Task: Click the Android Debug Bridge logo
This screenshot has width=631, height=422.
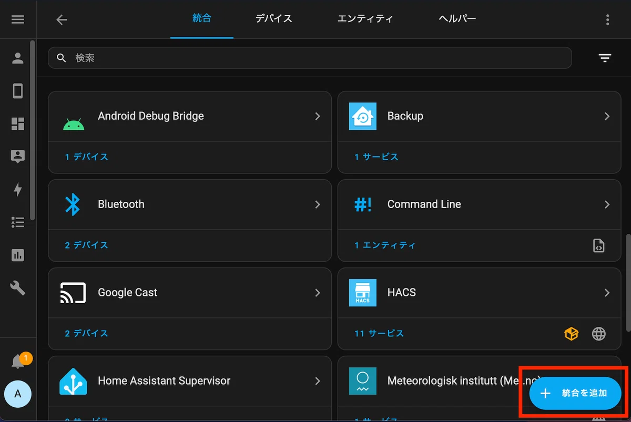Action: click(73, 124)
